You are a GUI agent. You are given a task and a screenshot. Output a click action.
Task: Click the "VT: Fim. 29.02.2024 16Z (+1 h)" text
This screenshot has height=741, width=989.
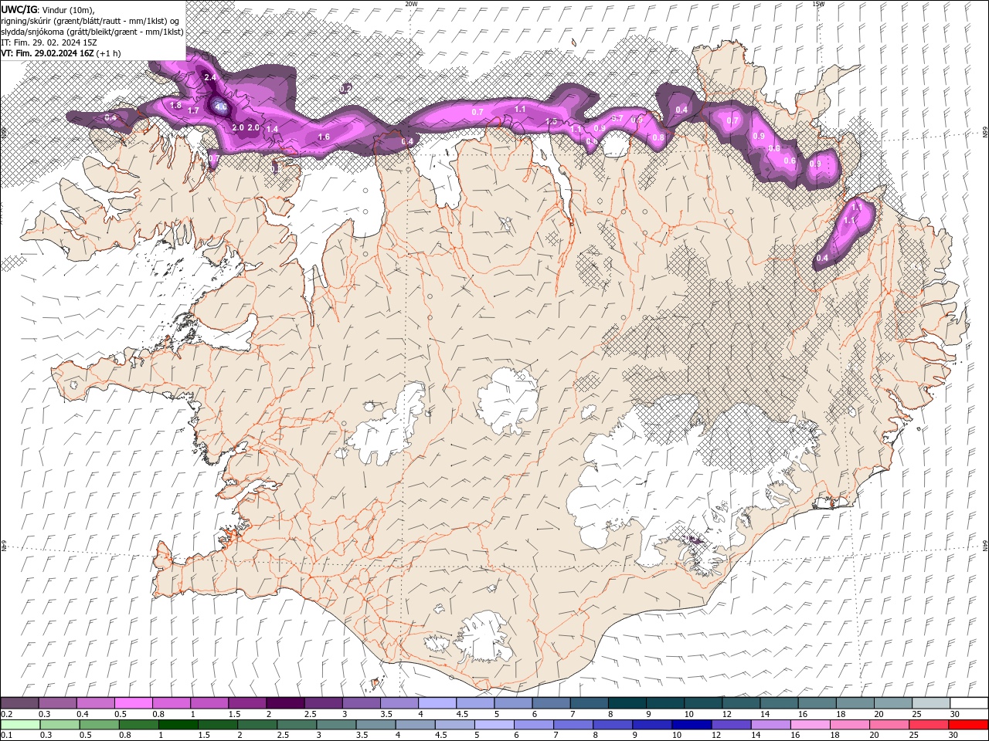point(60,53)
